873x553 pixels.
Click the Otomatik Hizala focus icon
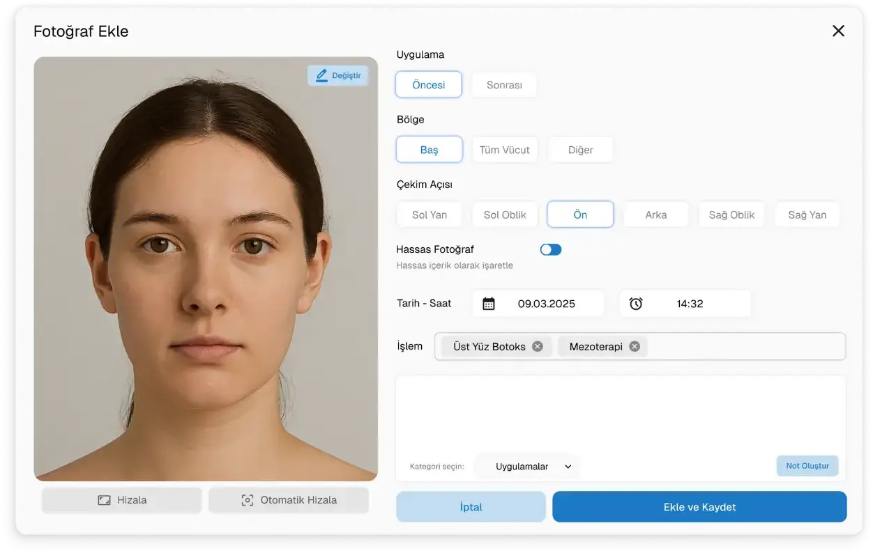point(247,500)
